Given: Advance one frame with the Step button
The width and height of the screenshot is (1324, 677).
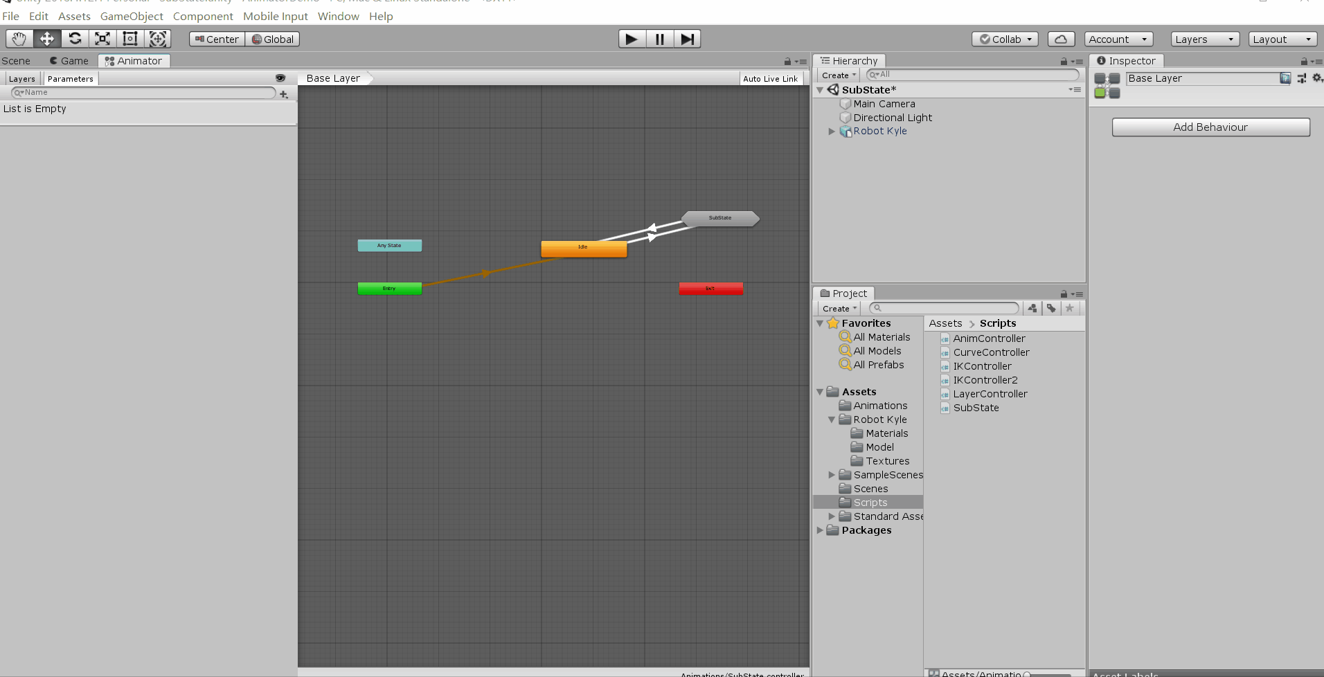Looking at the screenshot, I should coord(687,39).
